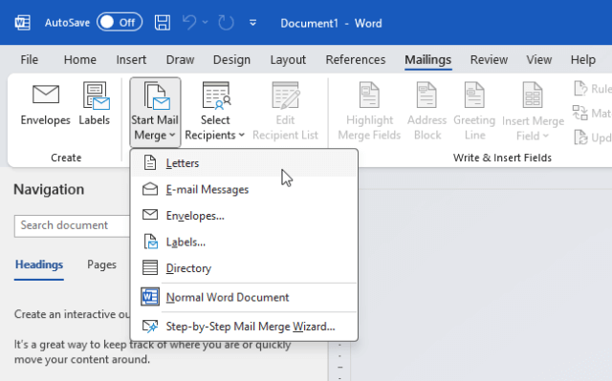Click Edit Recipient List button

tap(285, 112)
